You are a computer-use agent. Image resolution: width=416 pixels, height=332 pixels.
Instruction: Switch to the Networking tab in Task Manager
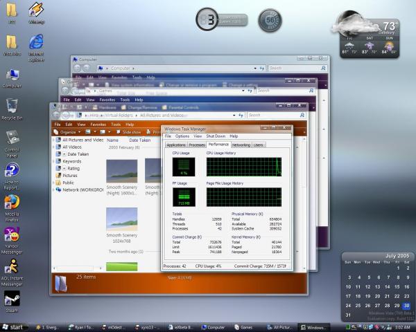[241, 145]
